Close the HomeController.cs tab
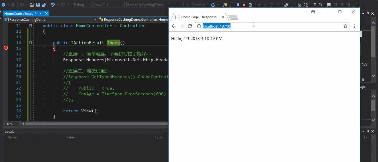Image resolution: width=378 pixels, height=162 pixels. (x=46, y=13)
